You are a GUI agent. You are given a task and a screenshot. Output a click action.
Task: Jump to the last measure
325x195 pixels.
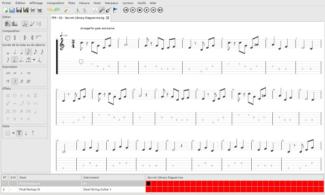click(160, 10)
